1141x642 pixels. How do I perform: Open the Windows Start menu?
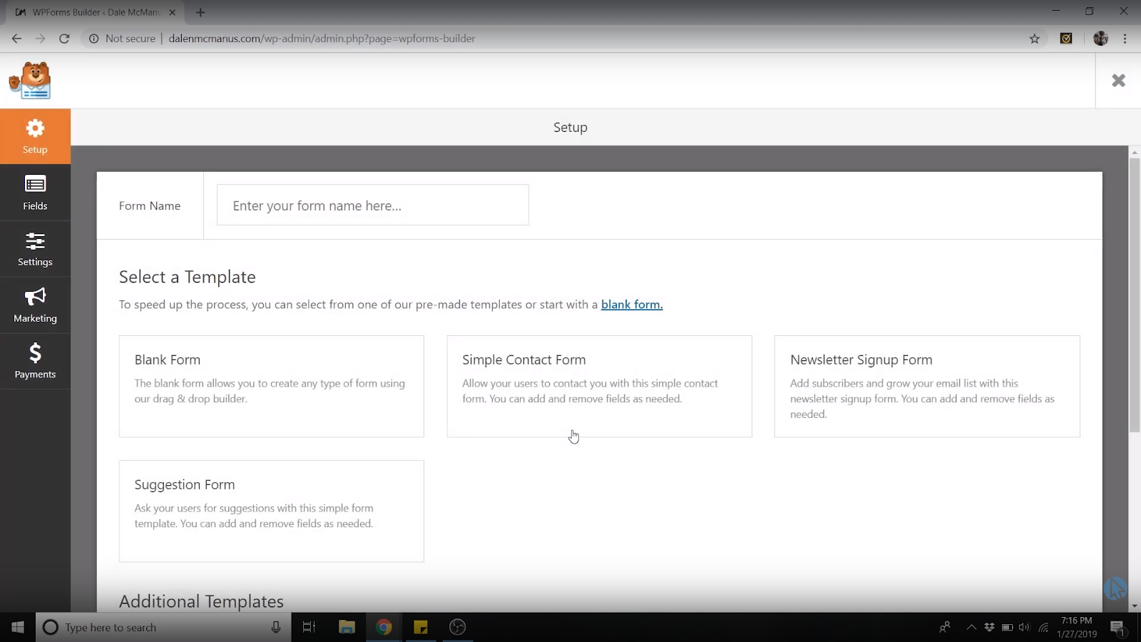tap(17, 627)
